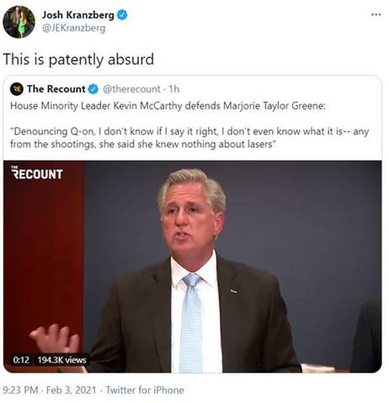Viewport: 389px width, 403px height.
Task: Open the @JEKranzberg handle link
Action: [74, 29]
